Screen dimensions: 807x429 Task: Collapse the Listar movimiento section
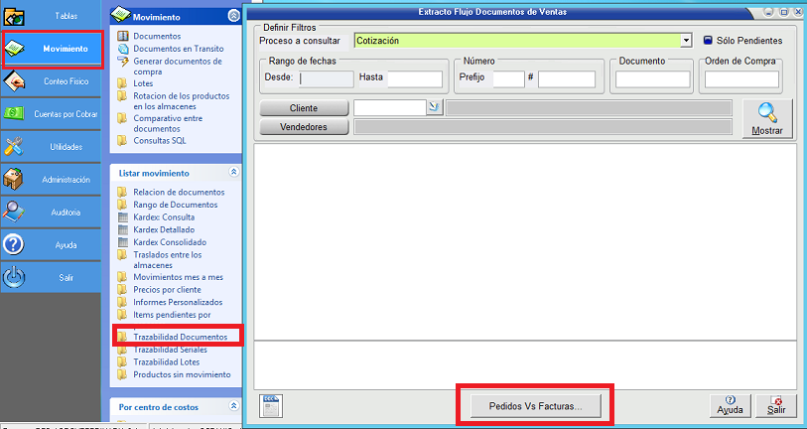[x=233, y=172]
